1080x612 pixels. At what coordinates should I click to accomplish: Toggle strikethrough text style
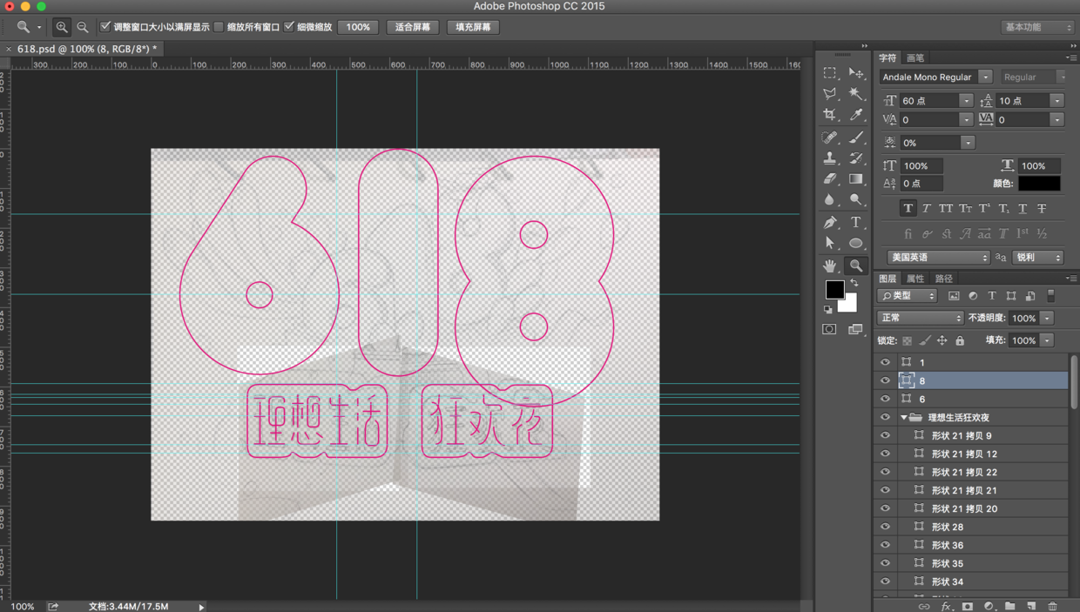point(1042,209)
